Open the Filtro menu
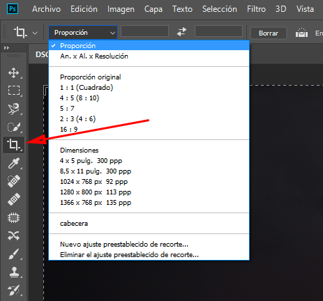 [256, 9]
